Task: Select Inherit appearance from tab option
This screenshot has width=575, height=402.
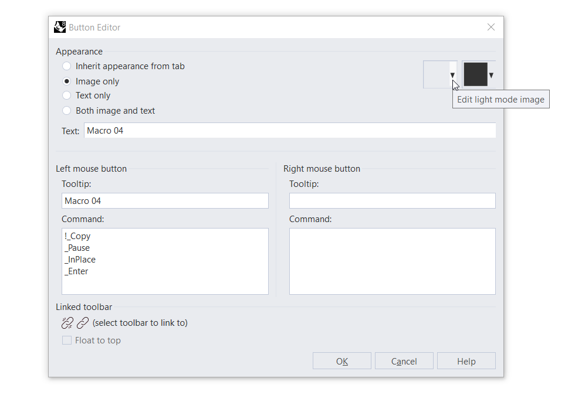Action: tap(67, 66)
